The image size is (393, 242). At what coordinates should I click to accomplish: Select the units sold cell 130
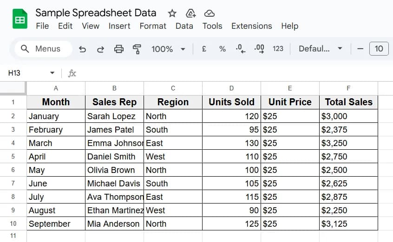[231, 143]
